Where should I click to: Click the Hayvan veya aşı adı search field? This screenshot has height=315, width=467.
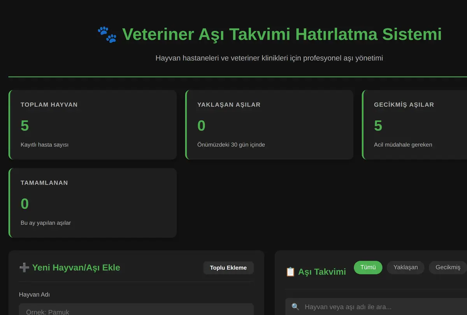point(376,307)
